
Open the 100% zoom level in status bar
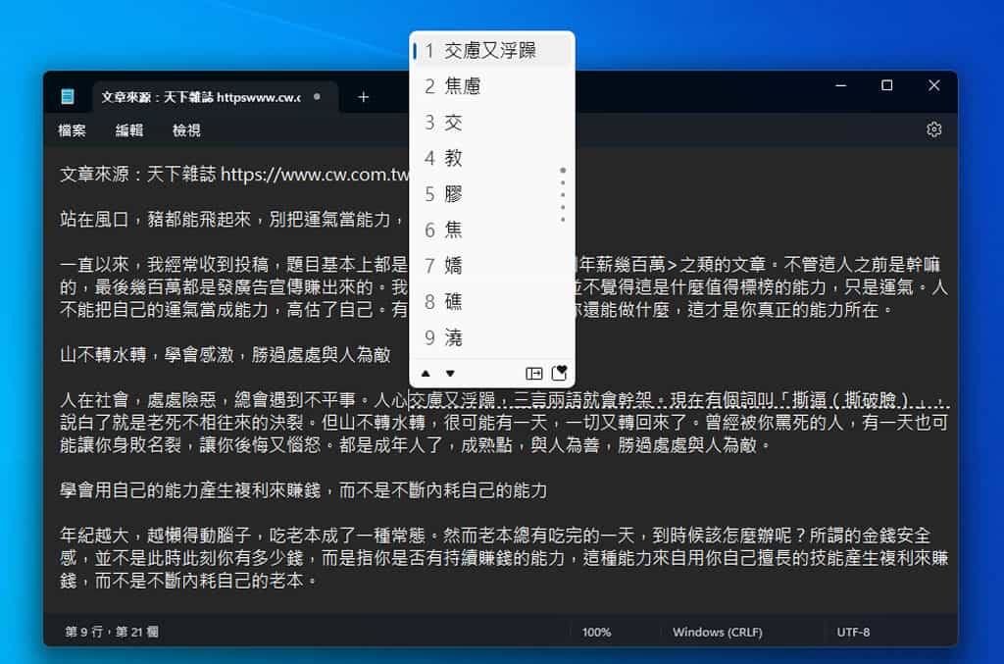[x=596, y=633]
